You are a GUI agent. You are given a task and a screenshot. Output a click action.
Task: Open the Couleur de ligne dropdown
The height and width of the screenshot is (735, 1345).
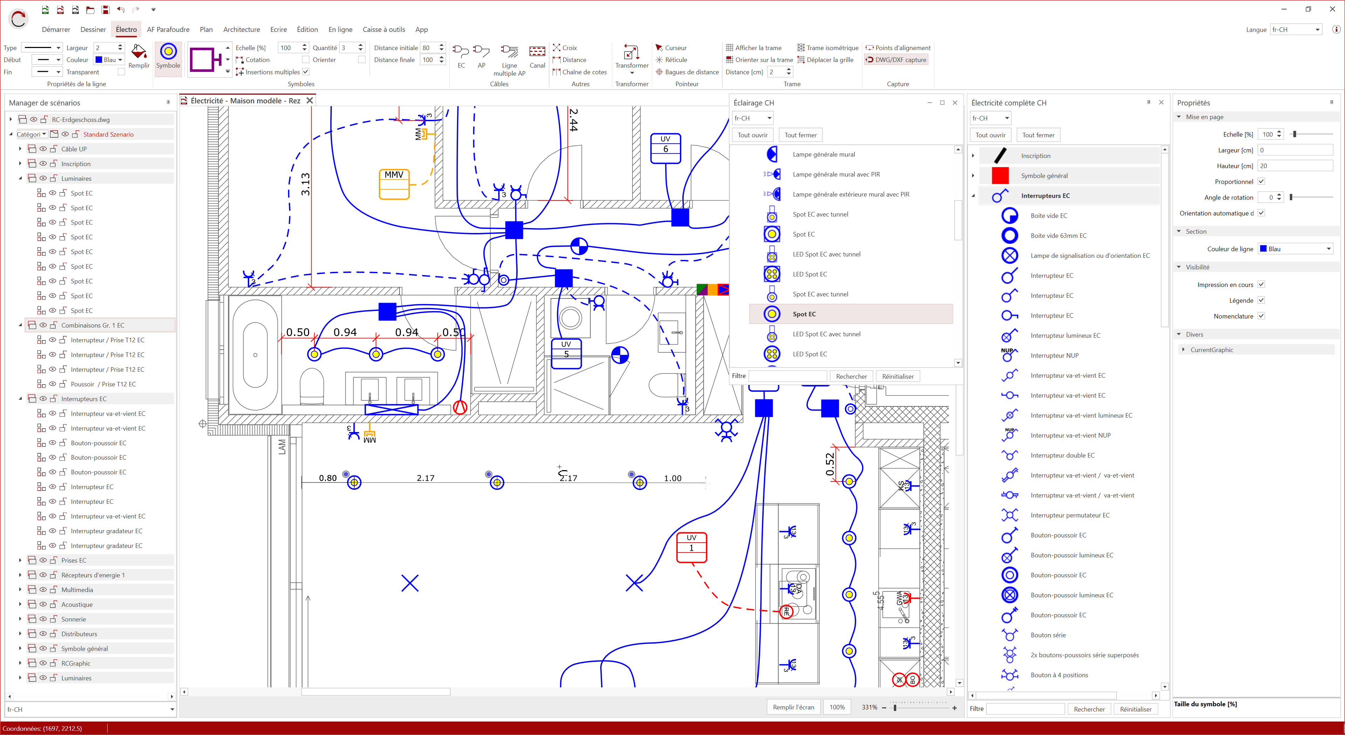tap(1296, 249)
